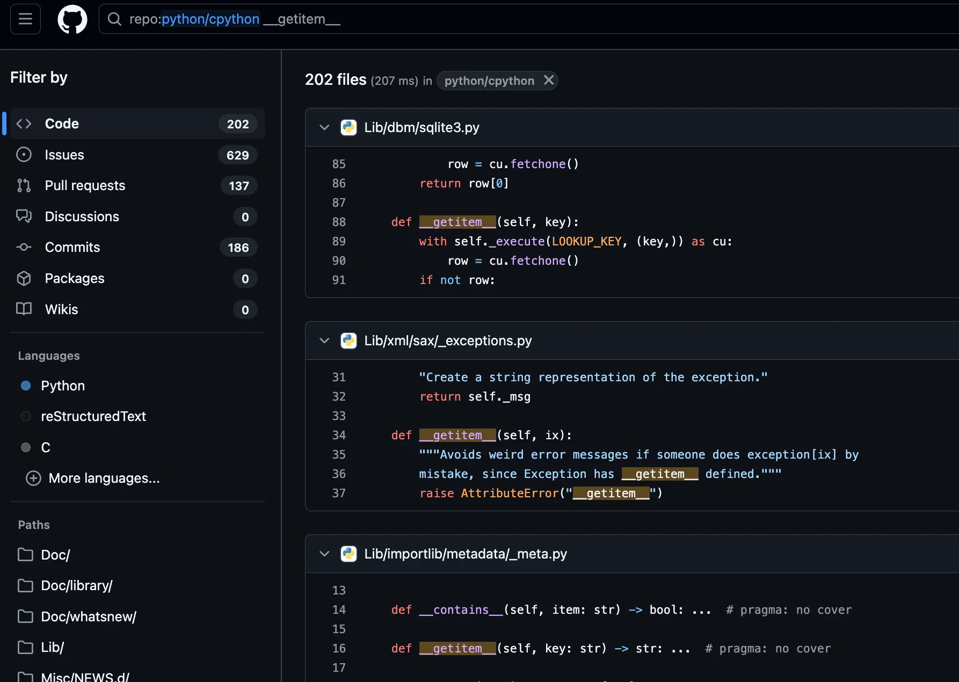Collapse the Lib/dbm/sqlite3.py result

[x=324, y=128]
